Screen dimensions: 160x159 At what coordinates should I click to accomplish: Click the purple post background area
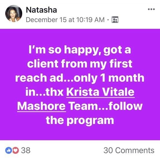click(x=80, y=85)
